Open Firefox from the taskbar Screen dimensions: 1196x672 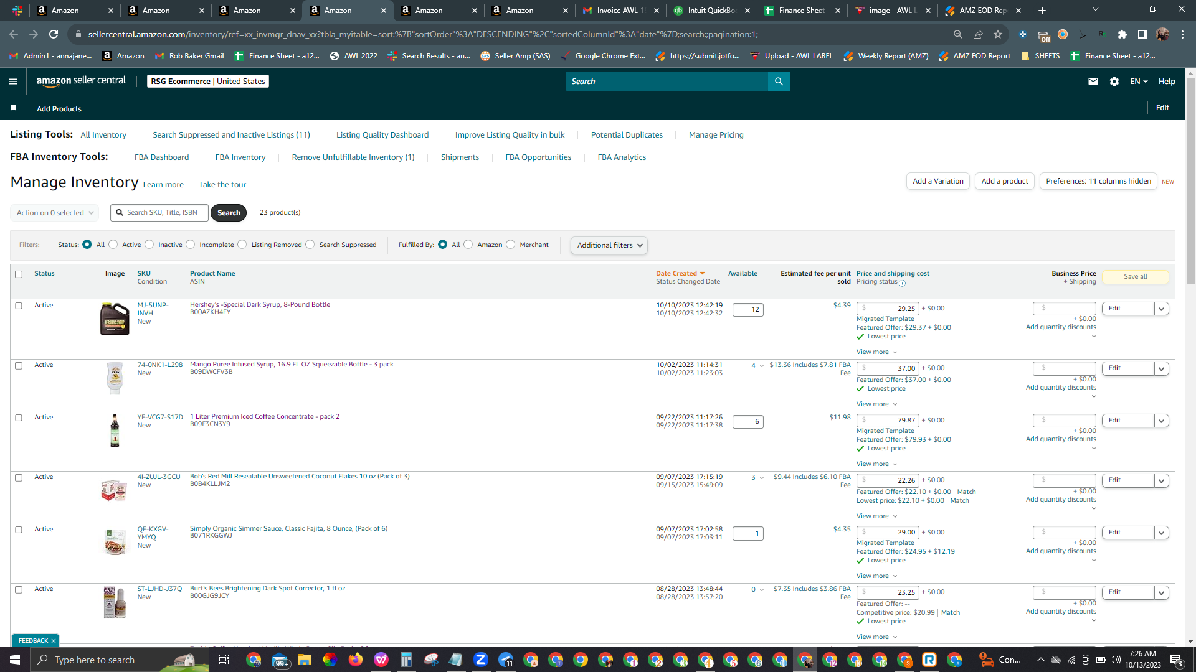click(x=356, y=660)
